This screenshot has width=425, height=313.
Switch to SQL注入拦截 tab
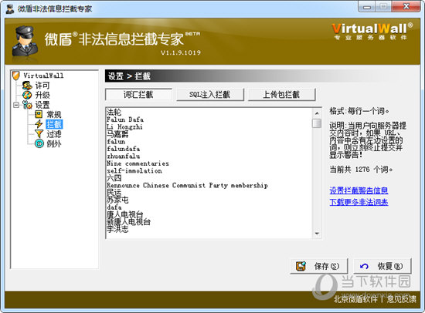click(x=209, y=94)
